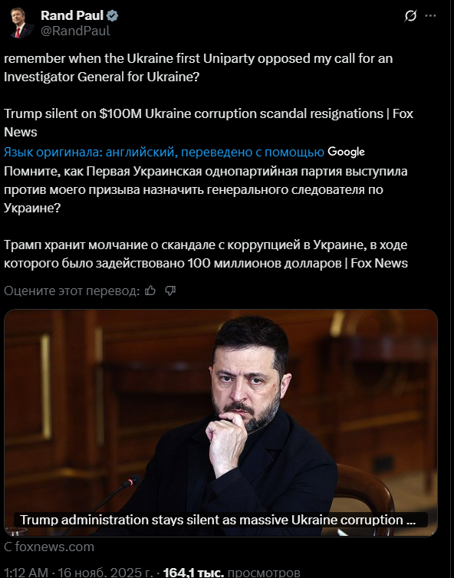Screen dimensions: 454x578
Task: Open the 164,1 тыс. views count
Action: click(193, 573)
